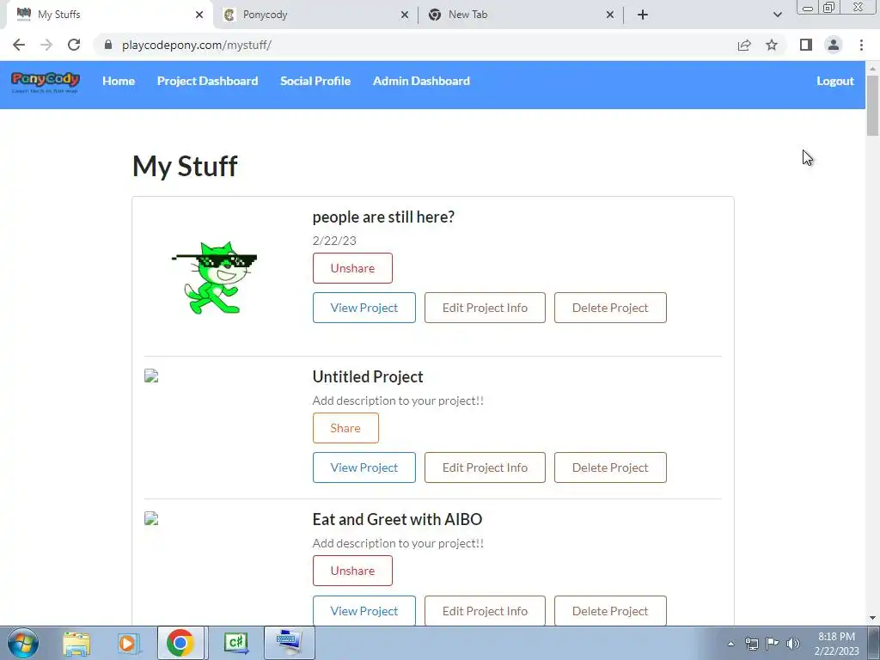The image size is (880, 660).
Task: Edit info for 'people are still here?' project
Action: coord(485,308)
